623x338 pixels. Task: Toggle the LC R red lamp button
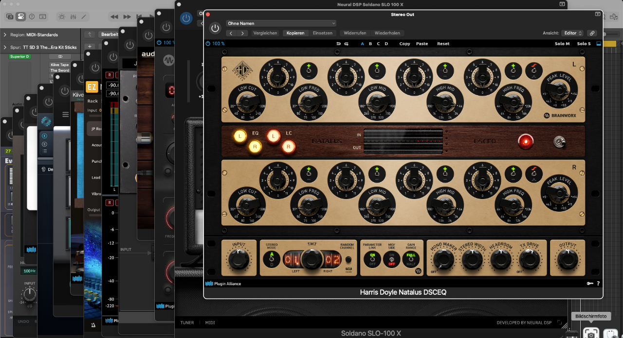289,146
